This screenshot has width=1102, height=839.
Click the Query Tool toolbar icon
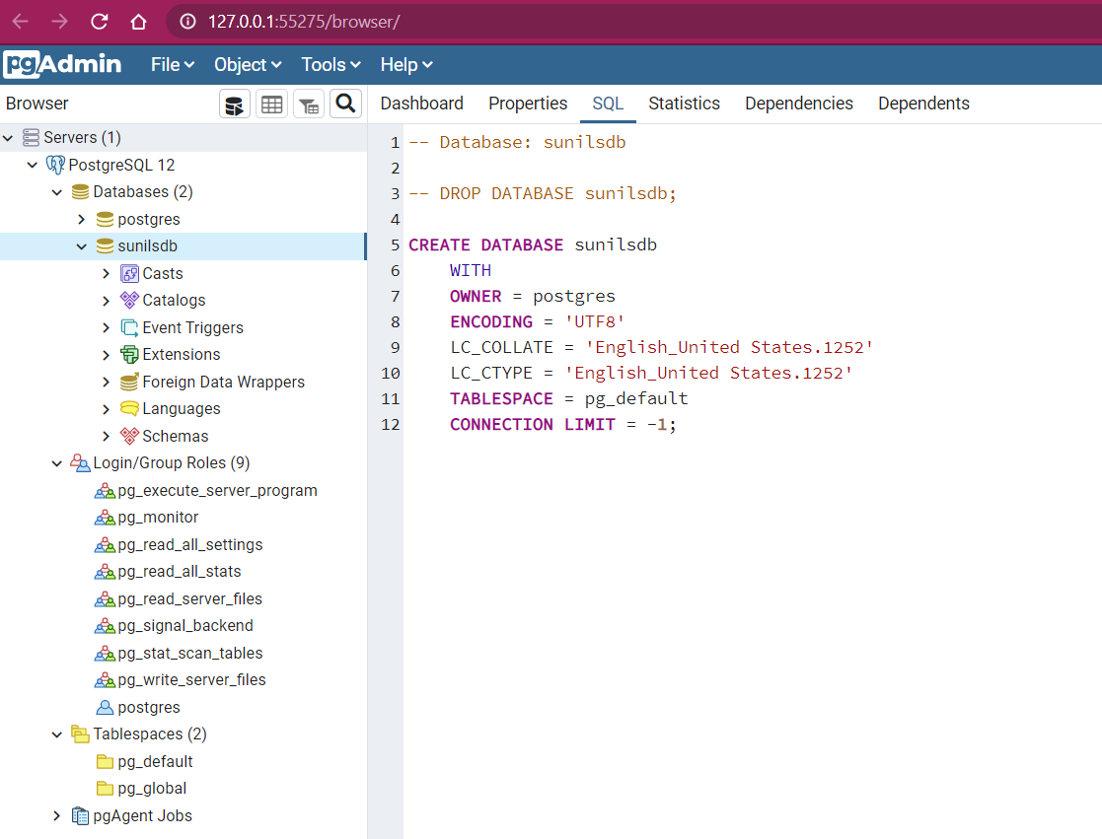pyautogui.click(x=235, y=105)
